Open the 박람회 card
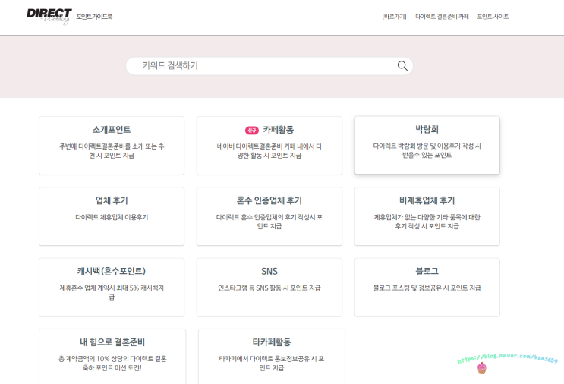The width and height of the screenshot is (564, 384). coord(427,145)
